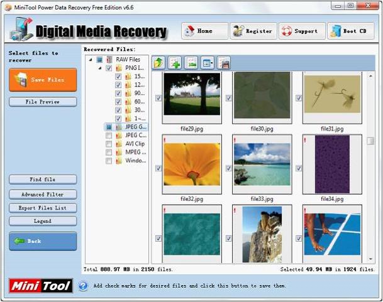Screen dimensions: 383x302
Task: Click the add-files toolbar icon with green plus
Action: point(175,63)
